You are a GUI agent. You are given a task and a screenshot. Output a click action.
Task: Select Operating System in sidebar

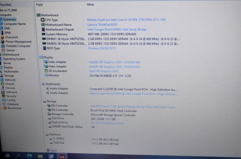click(14, 59)
